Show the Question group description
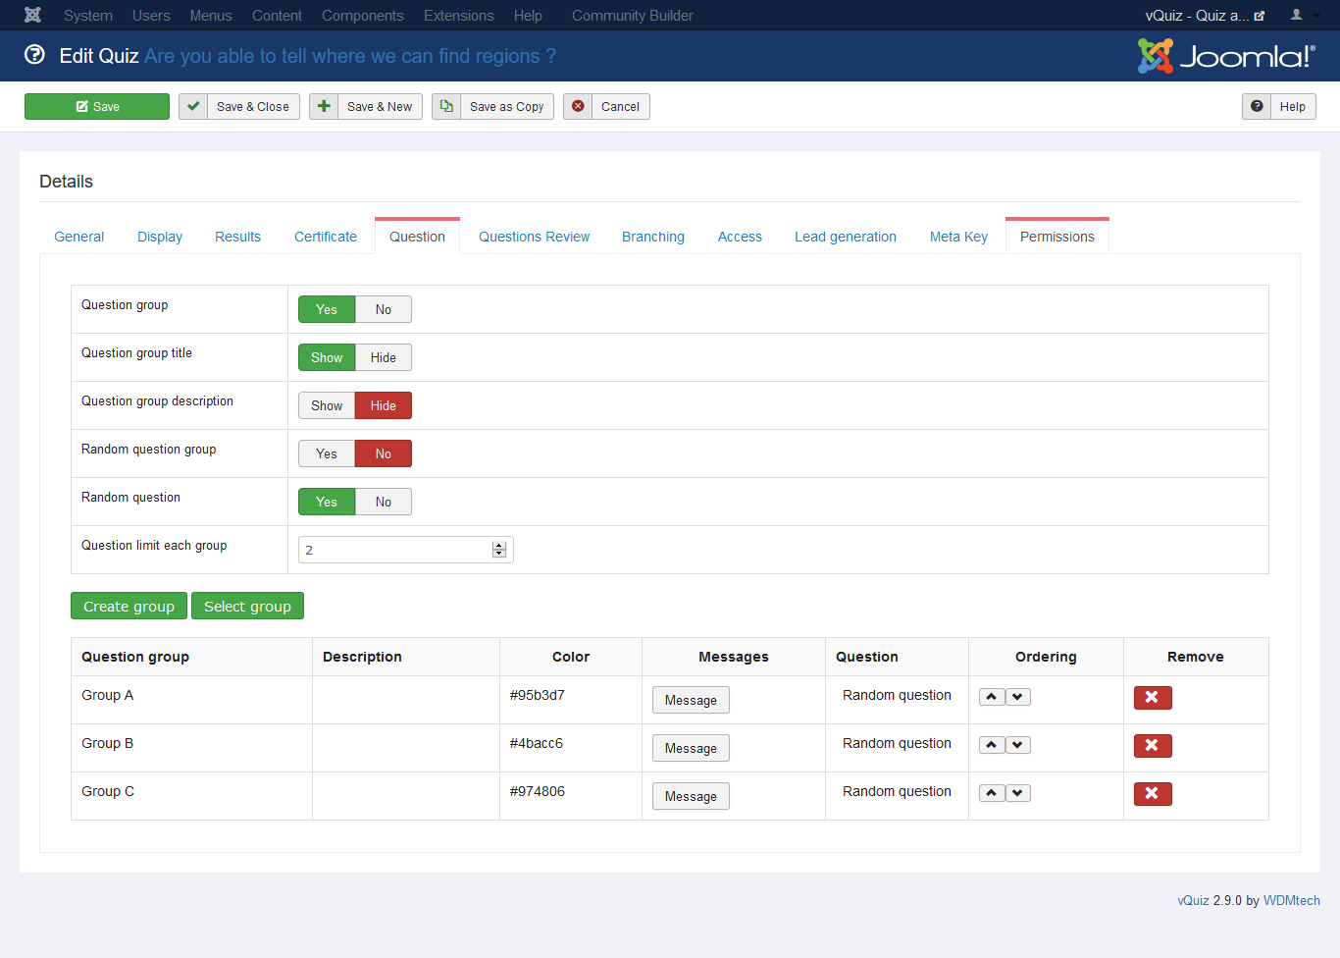 click(327, 406)
